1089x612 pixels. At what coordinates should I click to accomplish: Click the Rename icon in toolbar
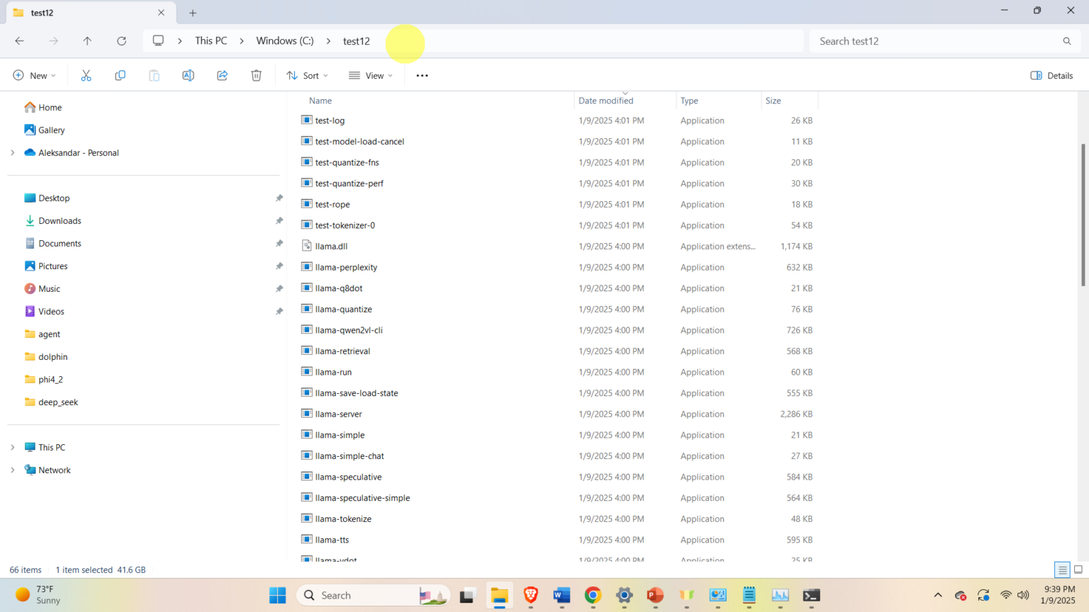[x=188, y=76]
